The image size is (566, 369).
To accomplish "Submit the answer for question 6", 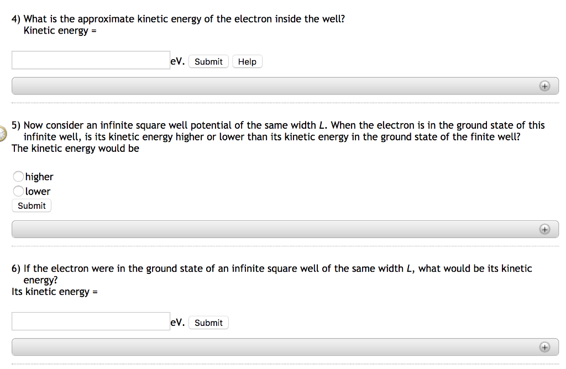I will tap(208, 323).
